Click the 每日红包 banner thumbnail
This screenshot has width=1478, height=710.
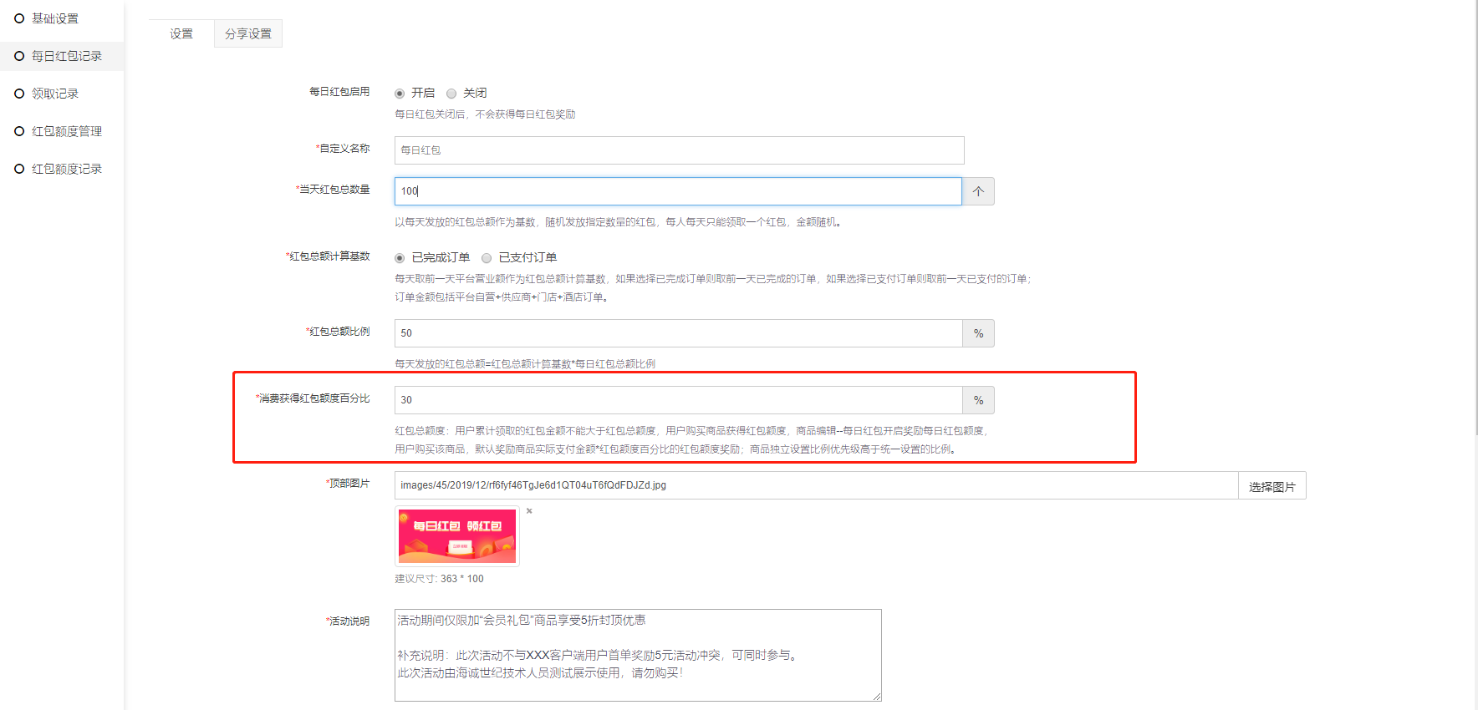tap(457, 536)
